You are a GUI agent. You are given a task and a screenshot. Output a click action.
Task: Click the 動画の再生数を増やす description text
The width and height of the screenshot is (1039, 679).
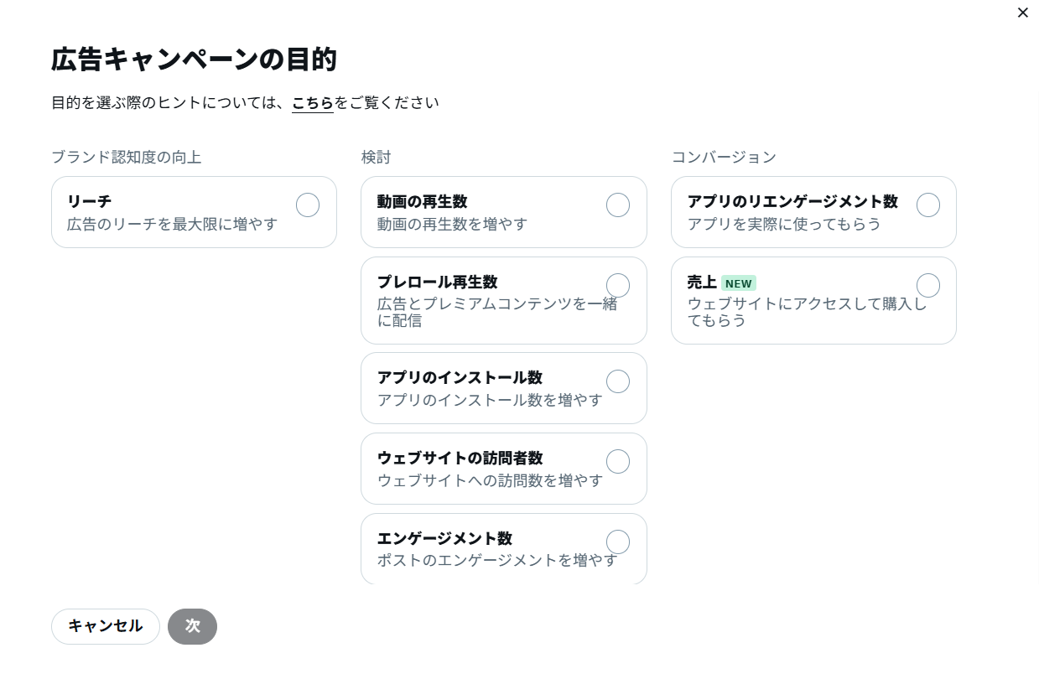[x=453, y=224]
